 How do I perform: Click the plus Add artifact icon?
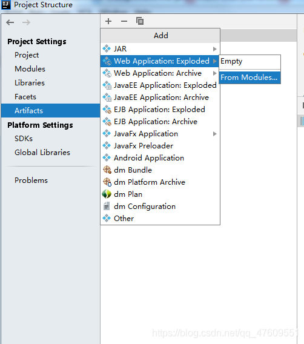[108, 21]
